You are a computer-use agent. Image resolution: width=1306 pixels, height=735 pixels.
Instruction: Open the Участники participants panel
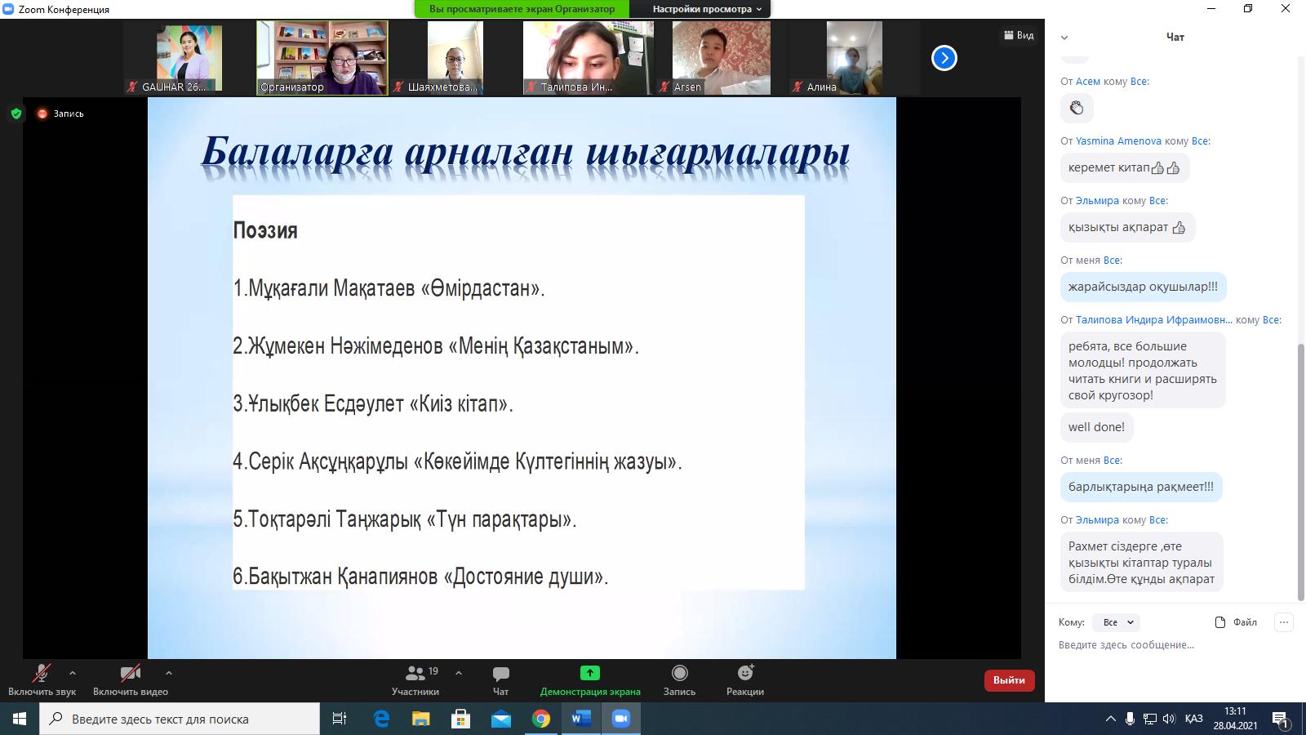coord(415,680)
